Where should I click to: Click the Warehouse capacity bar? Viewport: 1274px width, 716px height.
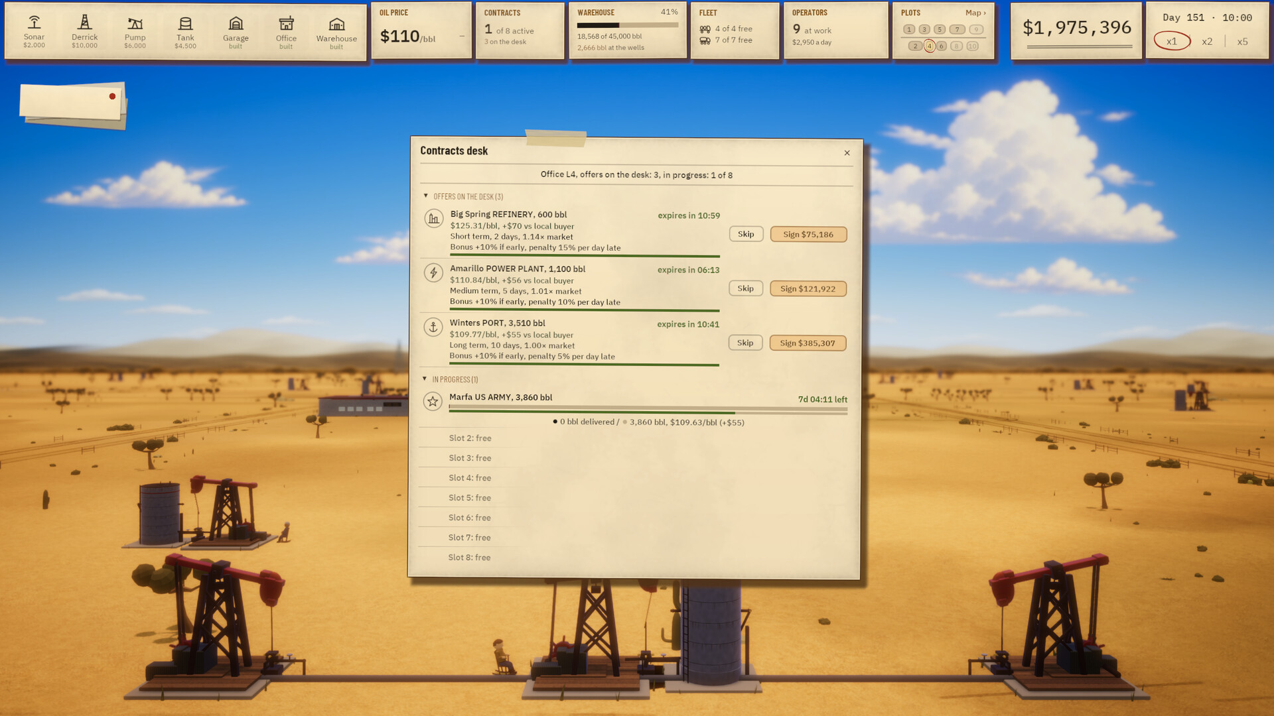(627, 25)
